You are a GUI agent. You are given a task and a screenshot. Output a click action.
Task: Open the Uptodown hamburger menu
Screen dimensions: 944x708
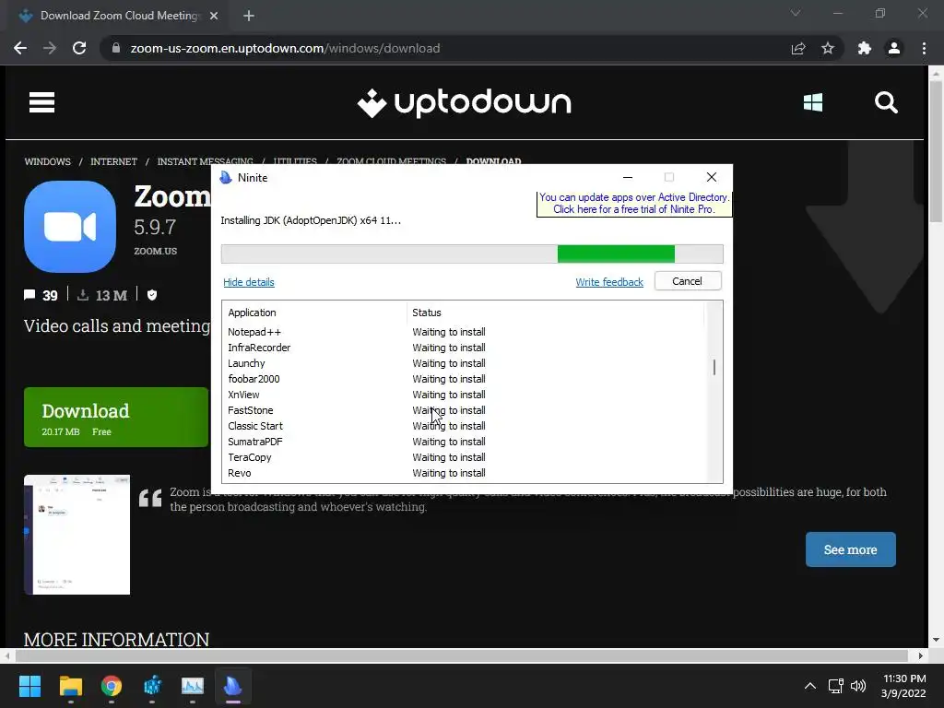pyautogui.click(x=41, y=102)
